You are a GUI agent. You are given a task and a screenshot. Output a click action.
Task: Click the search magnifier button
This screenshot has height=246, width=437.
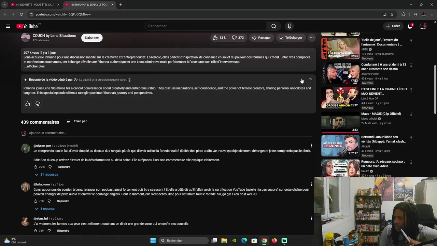point(274,26)
